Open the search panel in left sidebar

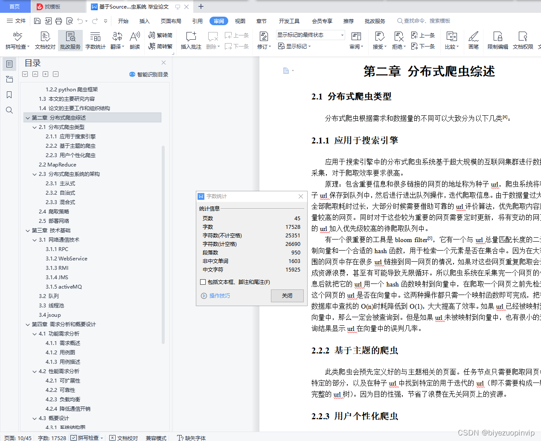pos(9,110)
